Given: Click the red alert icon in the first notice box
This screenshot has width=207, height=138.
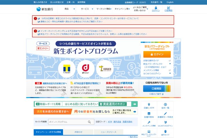Looking at the screenshot, I should (x=35, y=19).
